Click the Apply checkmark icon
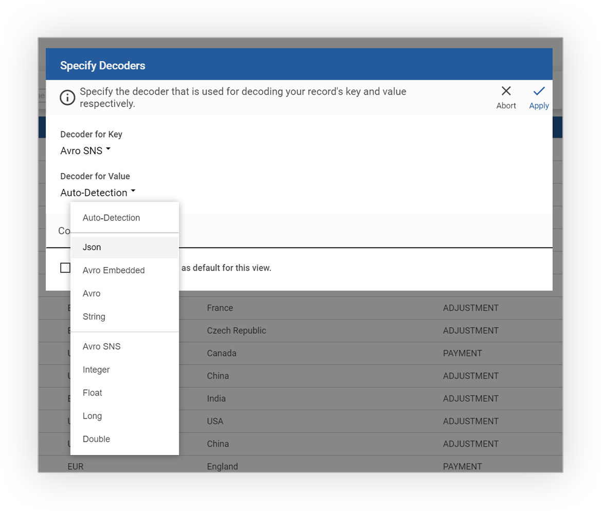Viewport: 601px width, 511px height. pos(539,91)
